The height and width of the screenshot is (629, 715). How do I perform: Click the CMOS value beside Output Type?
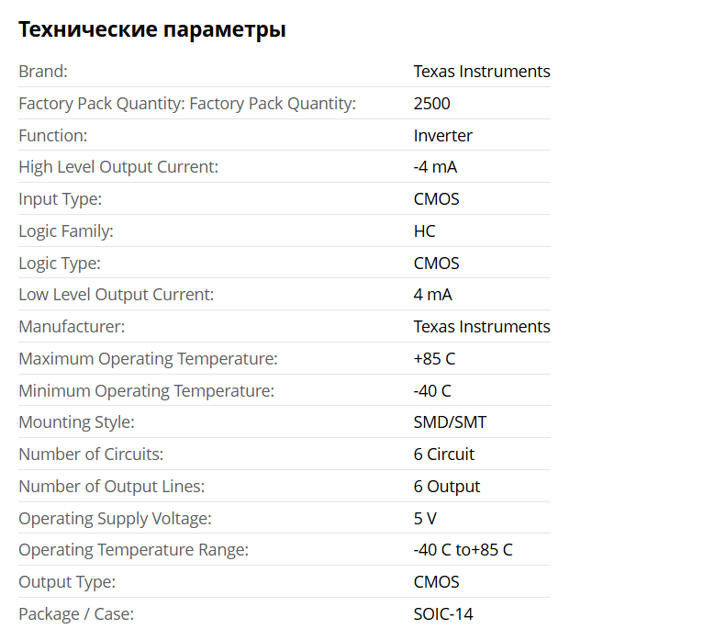[x=436, y=582]
